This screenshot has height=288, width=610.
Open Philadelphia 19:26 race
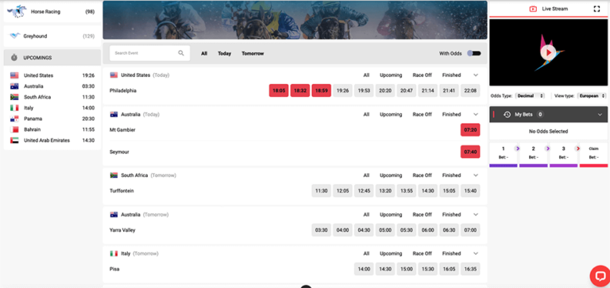coord(343,90)
